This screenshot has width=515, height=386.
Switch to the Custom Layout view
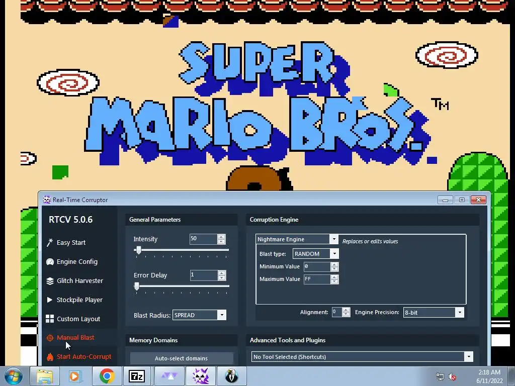click(78, 319)
